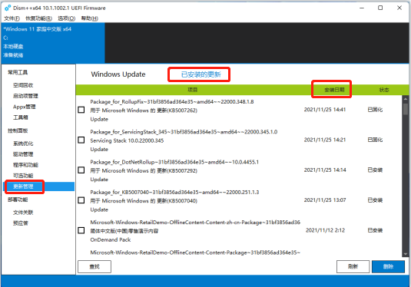Click 用于 Microsoft Windows 的 更新(KB5007262) text
Image resolution: width=411 pixels, height=287 pixels.
(x=144, y=111)
